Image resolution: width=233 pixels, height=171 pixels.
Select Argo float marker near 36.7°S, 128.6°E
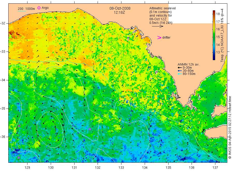pos(19,158)
